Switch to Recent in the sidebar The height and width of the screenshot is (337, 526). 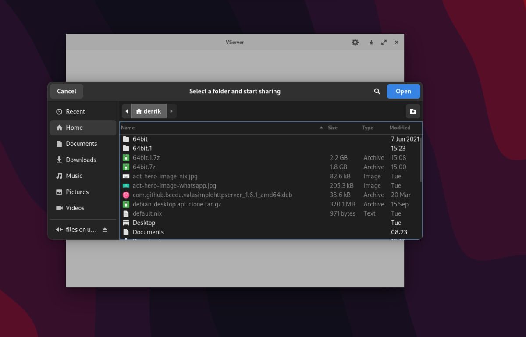coord(75,111)
